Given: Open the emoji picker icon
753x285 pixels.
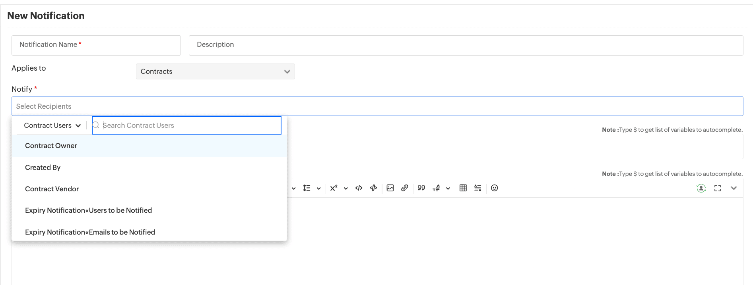Looking at the screenshot, I should 494,188.
